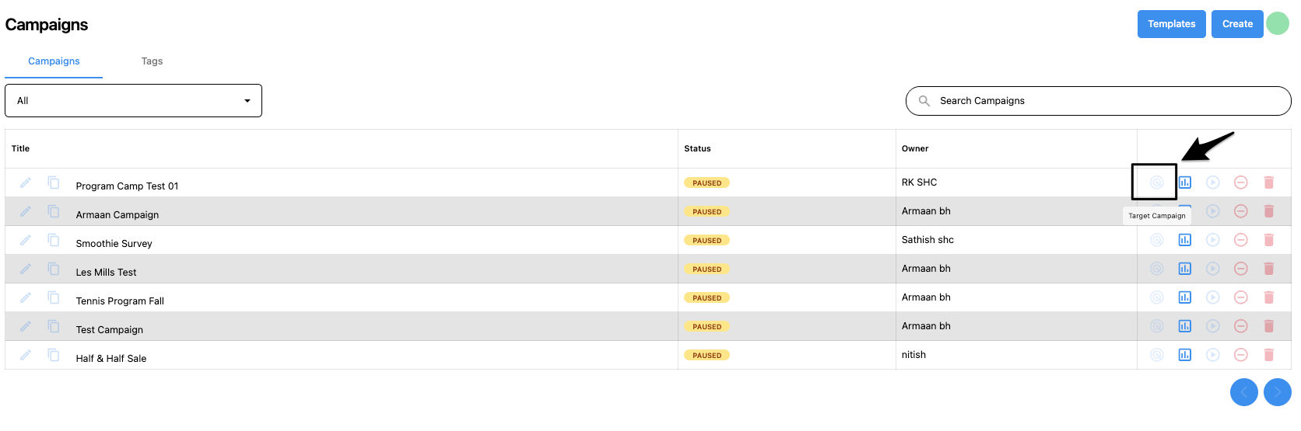
Task: Go to the next page of campaigns
Action: point(1277,392)
